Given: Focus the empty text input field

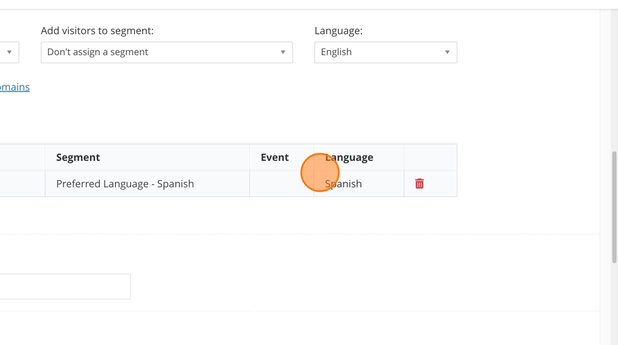Looking at the screenshot, I should click(65, 287).
